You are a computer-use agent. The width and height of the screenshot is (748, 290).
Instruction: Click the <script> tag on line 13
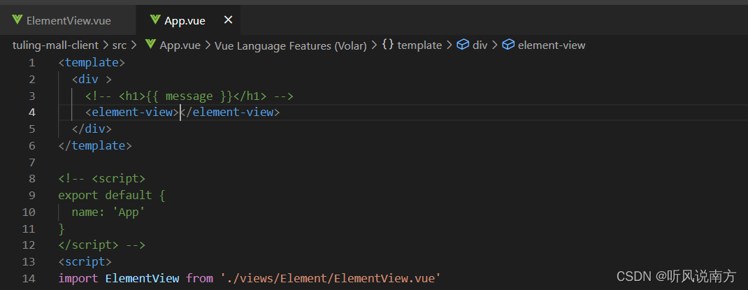click(x=85, y=262)
